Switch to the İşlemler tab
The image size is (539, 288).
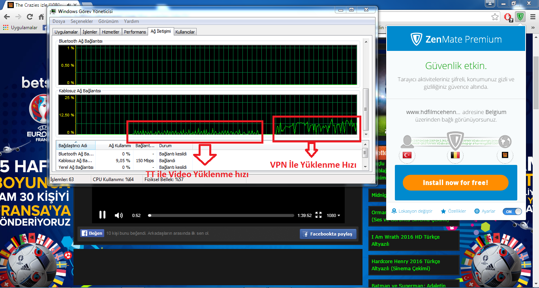pos(90,32)
